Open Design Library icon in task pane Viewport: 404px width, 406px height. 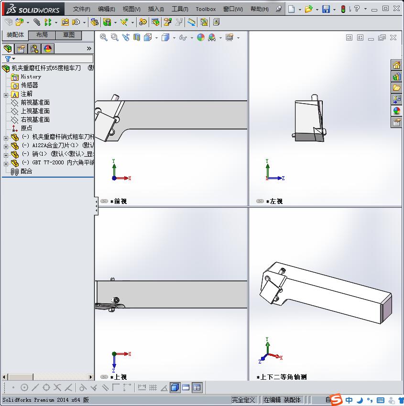396,76
